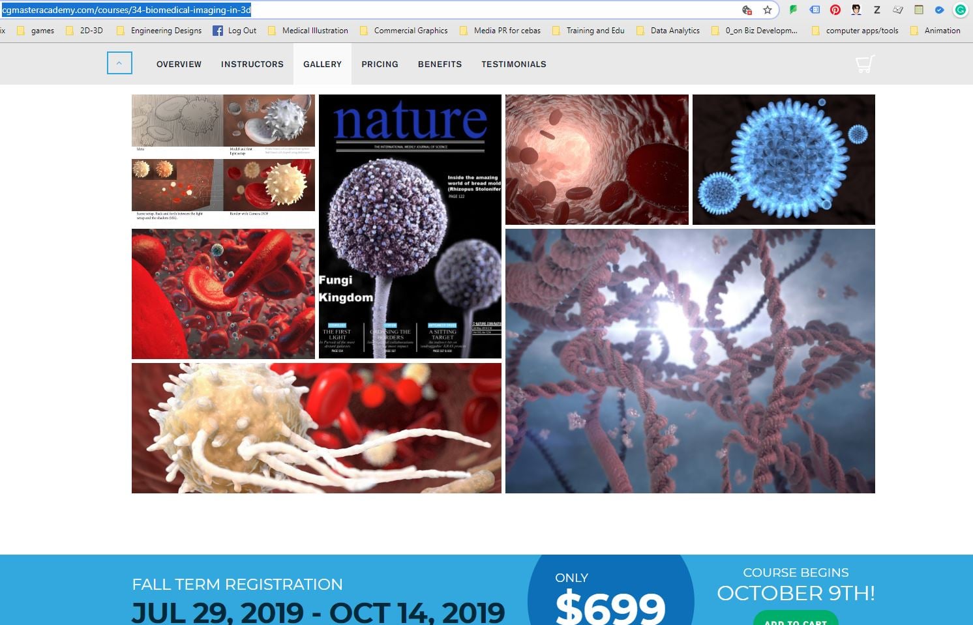Open the blue glowing virus image

coord(784,160)
